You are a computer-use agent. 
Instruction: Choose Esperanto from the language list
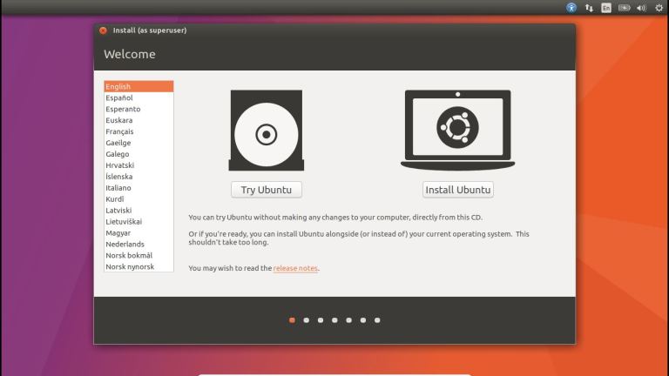(139, 109)
